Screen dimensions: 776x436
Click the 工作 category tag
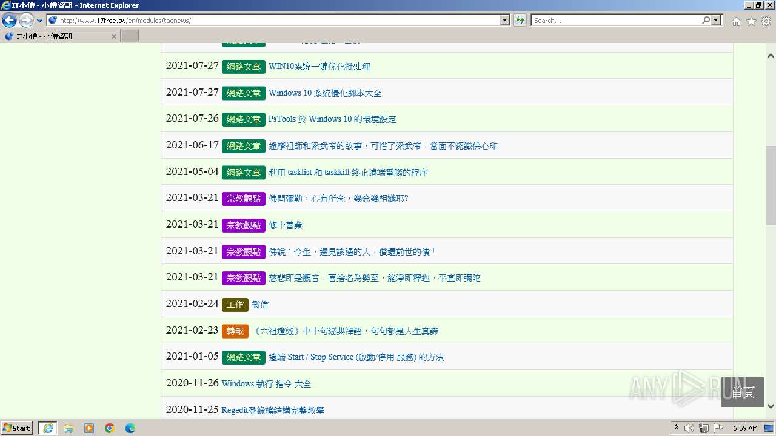(235, 305)
